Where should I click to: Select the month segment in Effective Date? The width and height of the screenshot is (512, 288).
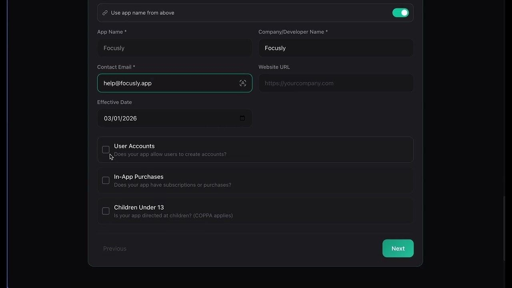(108, 118)
